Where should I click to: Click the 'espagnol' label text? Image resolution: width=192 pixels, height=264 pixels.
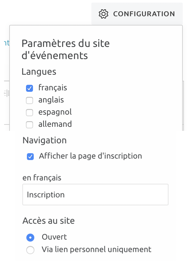(x=55, y=112)
